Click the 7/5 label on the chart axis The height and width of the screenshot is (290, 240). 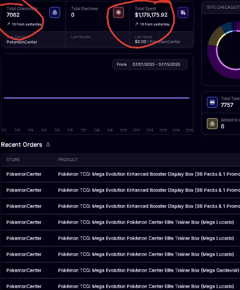coord(57,130)
